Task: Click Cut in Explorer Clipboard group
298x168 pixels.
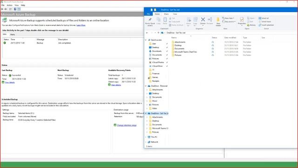Action: tap(172, 18)
